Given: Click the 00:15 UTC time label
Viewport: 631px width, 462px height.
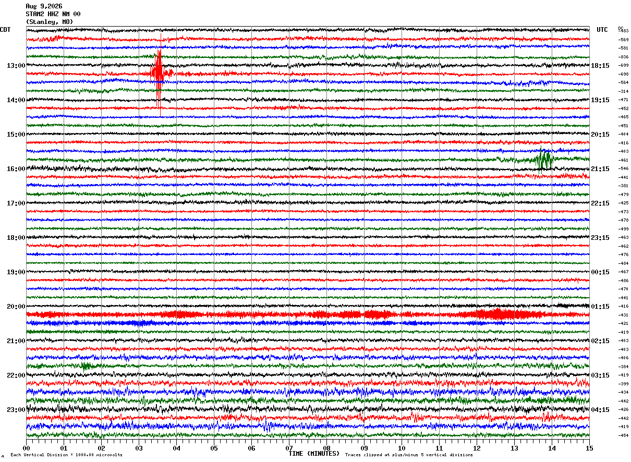Looking at the screenshot, I should [x=600, y=272].
